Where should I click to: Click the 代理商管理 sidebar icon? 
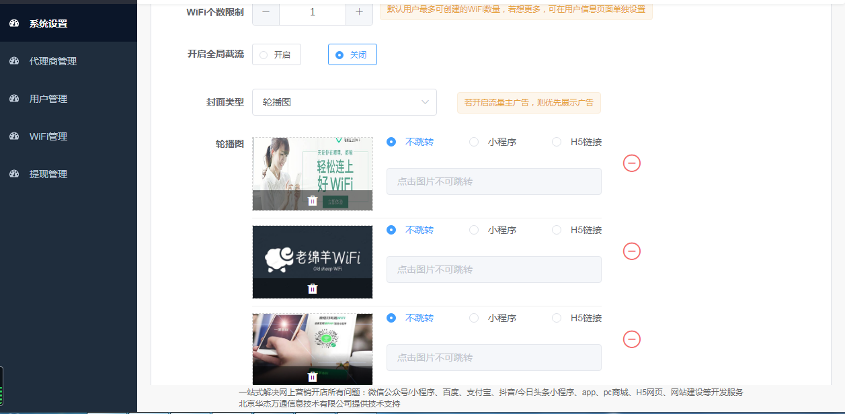click(x=14, y=61)
